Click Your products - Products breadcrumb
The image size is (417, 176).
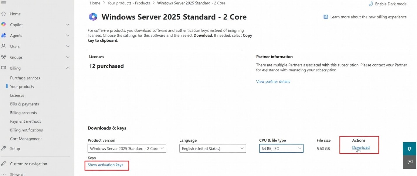(129, 3)
